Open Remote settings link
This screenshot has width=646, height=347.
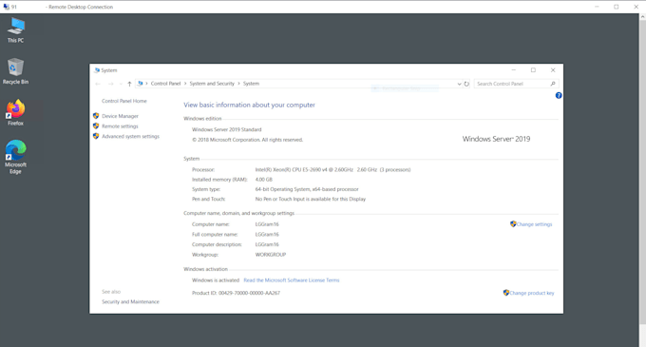point(120,126)
